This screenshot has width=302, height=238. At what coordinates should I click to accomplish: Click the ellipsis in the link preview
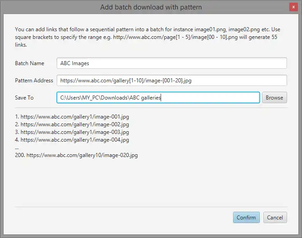point(17,148)
